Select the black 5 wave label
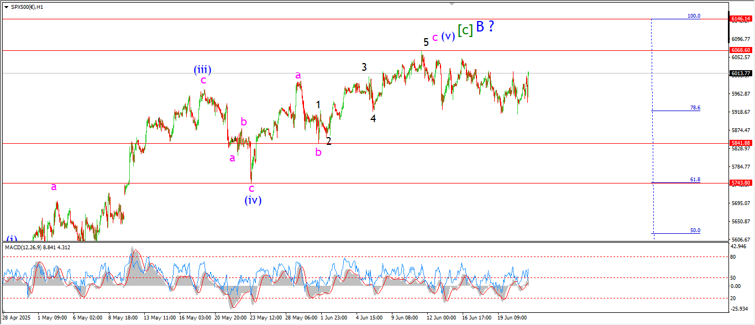755x325 pixels. (x=426, y=42)
